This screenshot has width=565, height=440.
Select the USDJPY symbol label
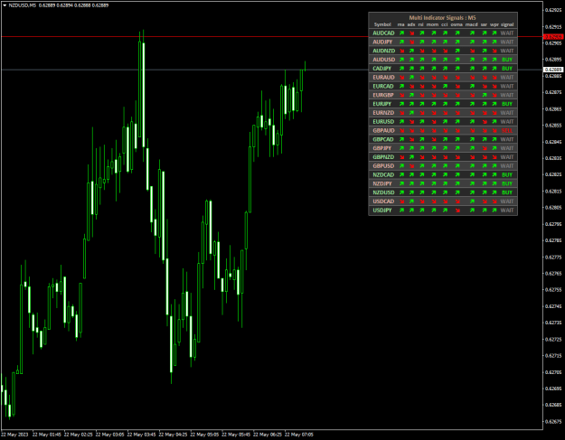pos(382,211)
